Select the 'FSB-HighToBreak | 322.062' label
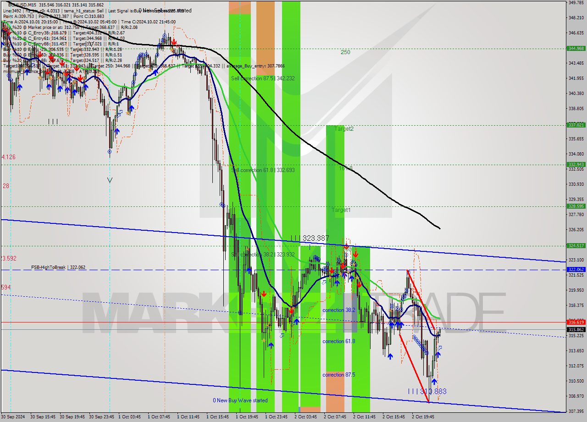This screenshot has height=422, width=587. [x=58, y=267]
